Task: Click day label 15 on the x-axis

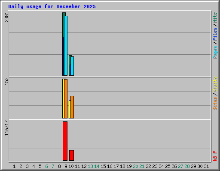Action: click(x=103, y=166)
